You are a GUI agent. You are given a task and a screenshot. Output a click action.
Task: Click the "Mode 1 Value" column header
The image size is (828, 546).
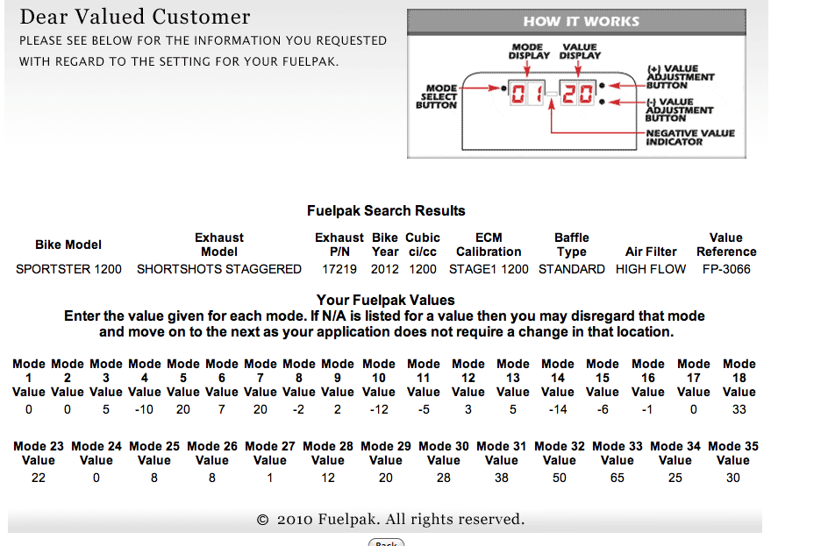tap(29, 378)
